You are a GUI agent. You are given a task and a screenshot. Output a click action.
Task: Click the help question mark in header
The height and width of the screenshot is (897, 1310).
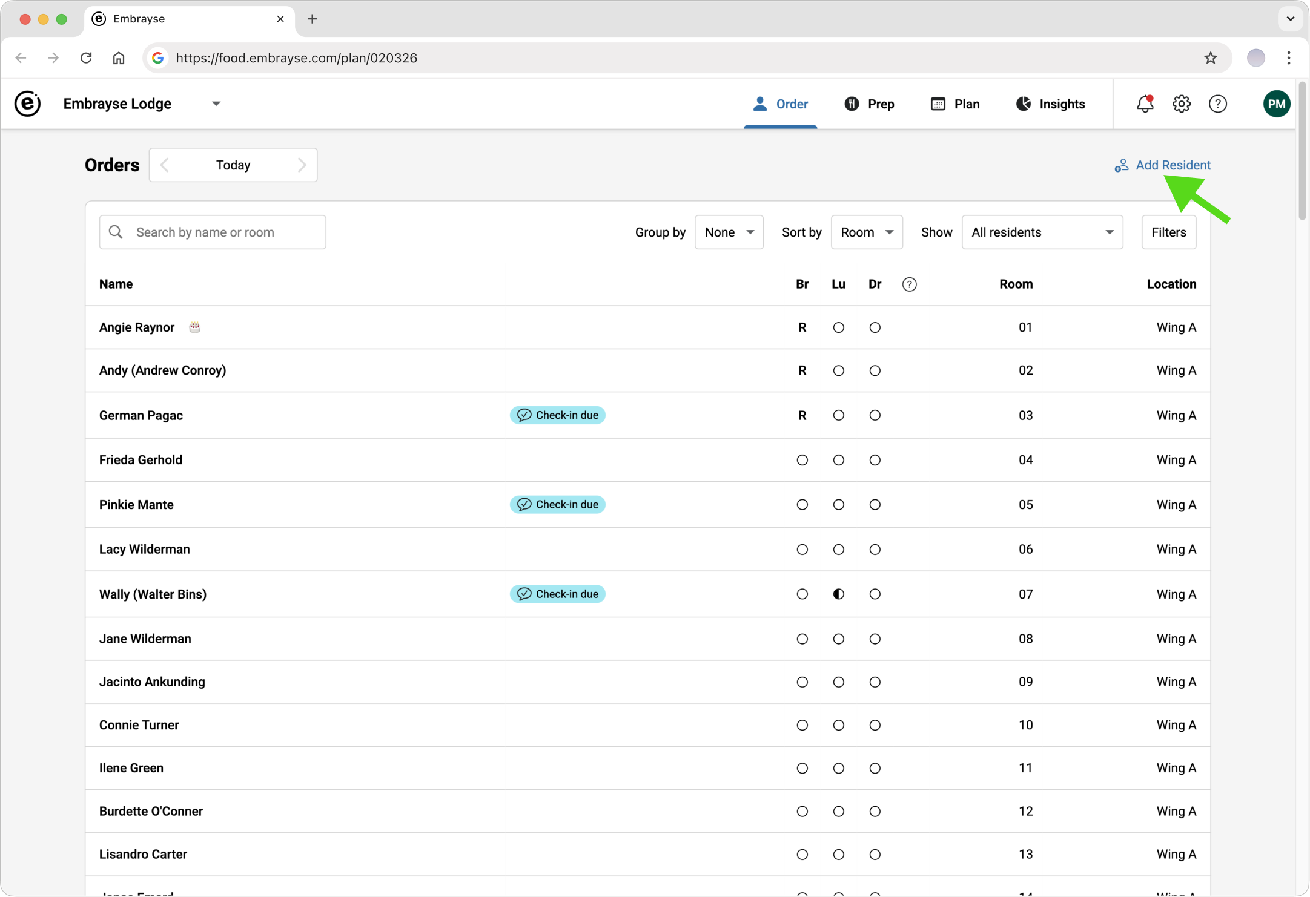click(1217, 103)
